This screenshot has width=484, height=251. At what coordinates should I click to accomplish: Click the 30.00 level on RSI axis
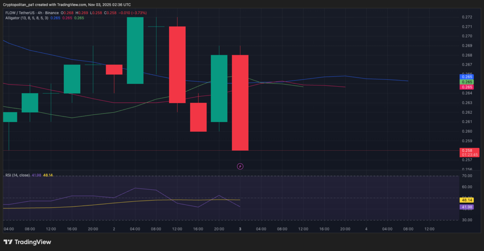[467, 220]
